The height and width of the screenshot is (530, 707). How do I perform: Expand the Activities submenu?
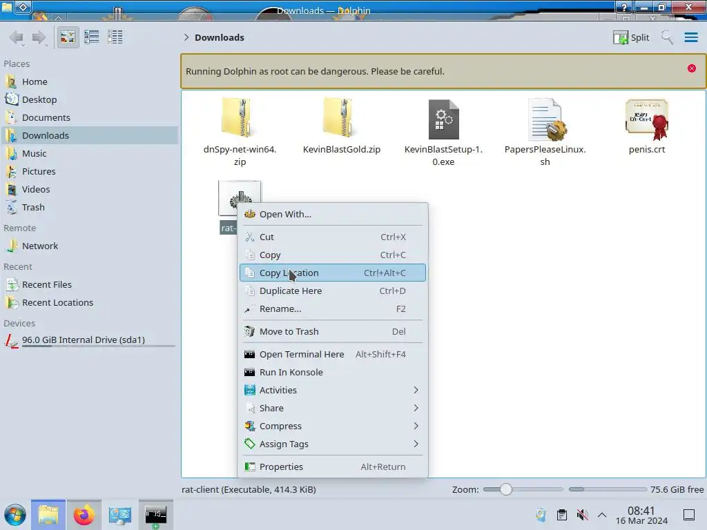point(333,391)
